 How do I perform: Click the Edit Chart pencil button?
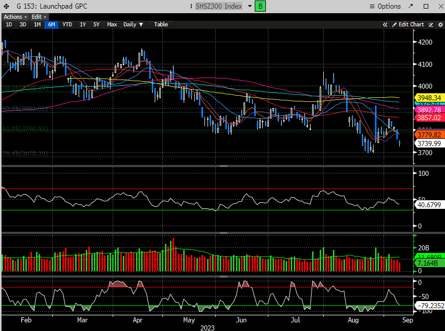(408, 25)
